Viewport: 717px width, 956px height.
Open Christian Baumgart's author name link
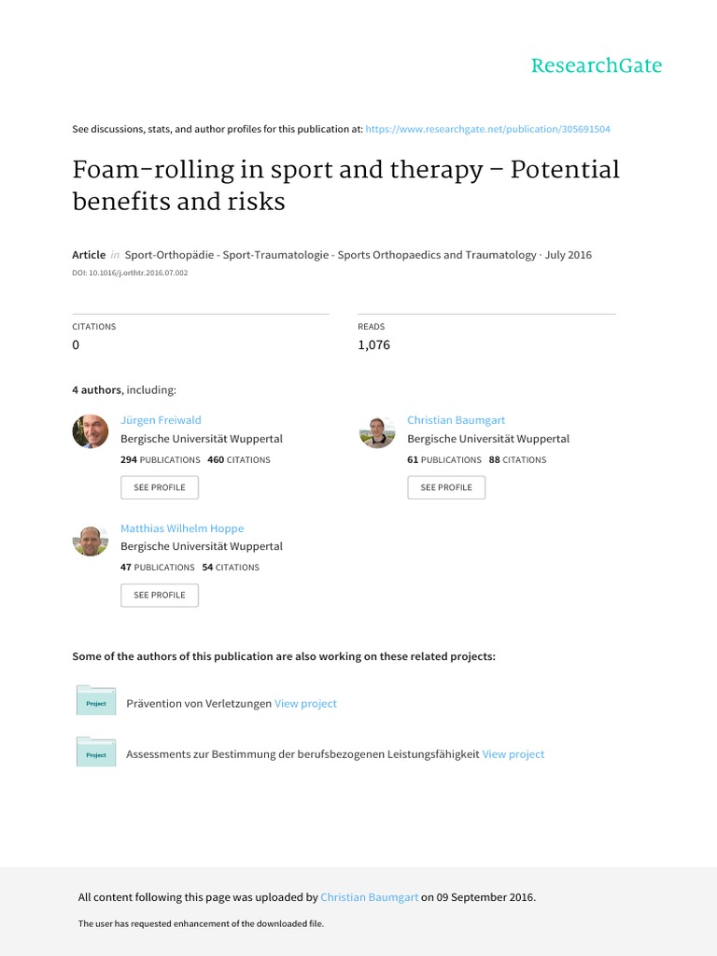click(456, 420)
